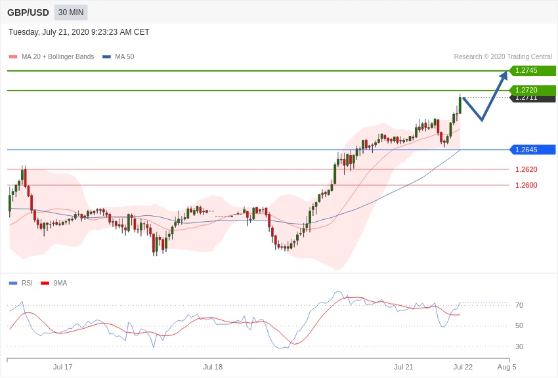The width and height of the screenshot is (558, 378).
Task: Click the 30 MIN timeframe button
Action: (x=71, y=12)
